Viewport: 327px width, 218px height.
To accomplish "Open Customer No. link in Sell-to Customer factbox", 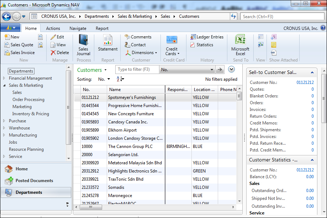I will [x=305, y=83].
